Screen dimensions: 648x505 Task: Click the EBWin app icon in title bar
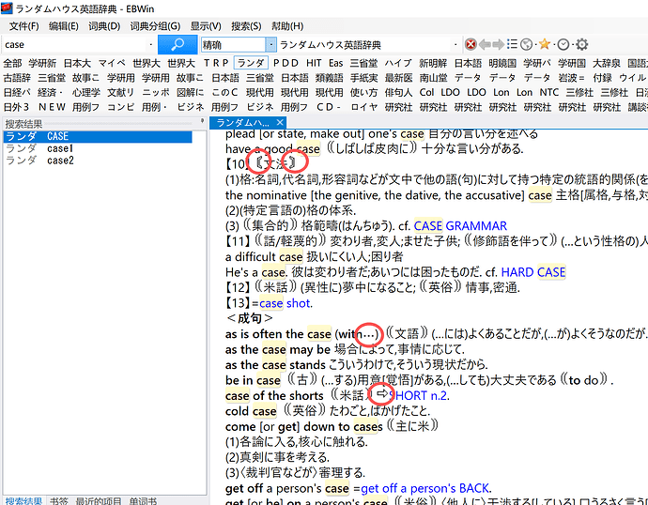pyautogui.click(x=7, y=8)
